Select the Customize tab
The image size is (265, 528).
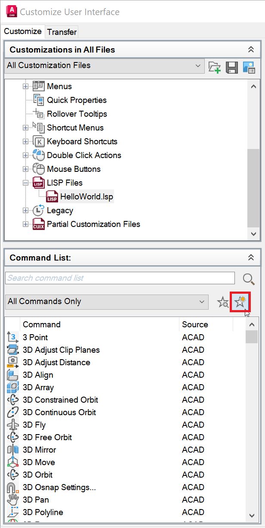23,31
